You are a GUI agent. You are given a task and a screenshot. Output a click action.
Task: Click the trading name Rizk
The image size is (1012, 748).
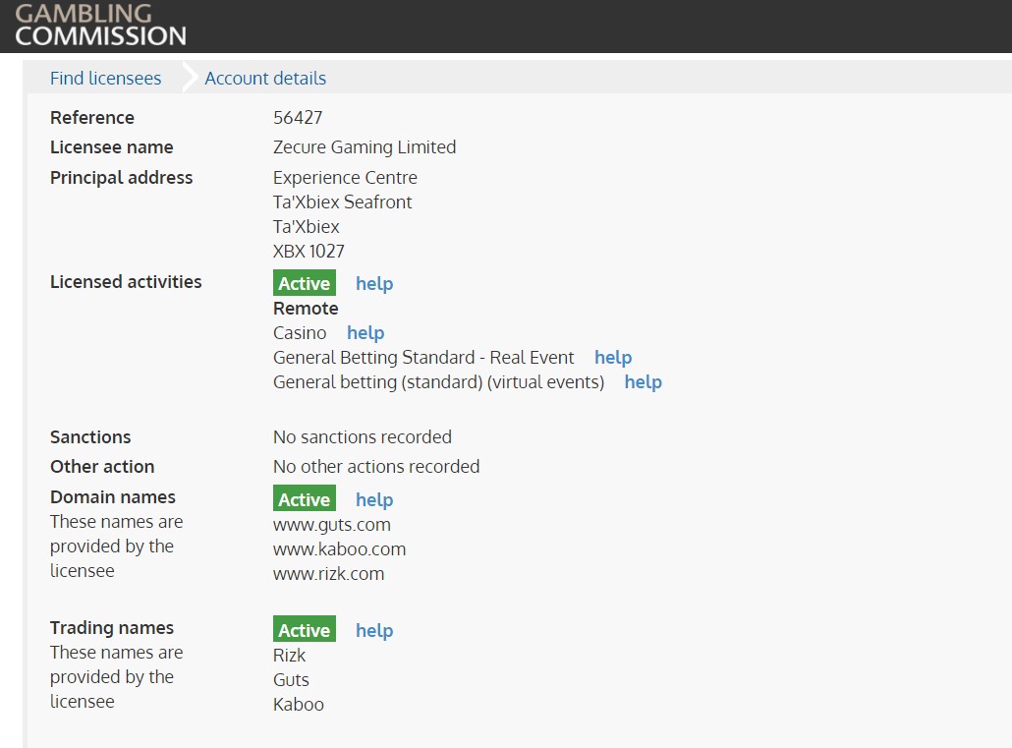coord(289,655)
